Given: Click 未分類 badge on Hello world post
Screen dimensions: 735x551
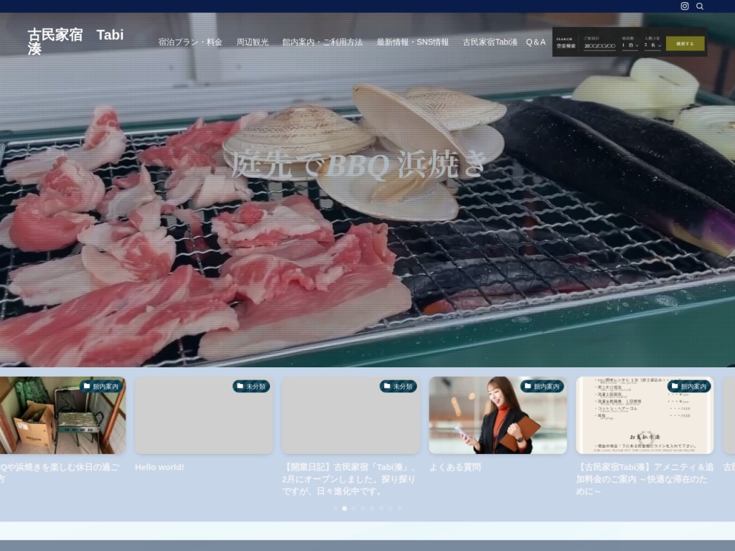Looking at the screenshot, I should [251, 386].
